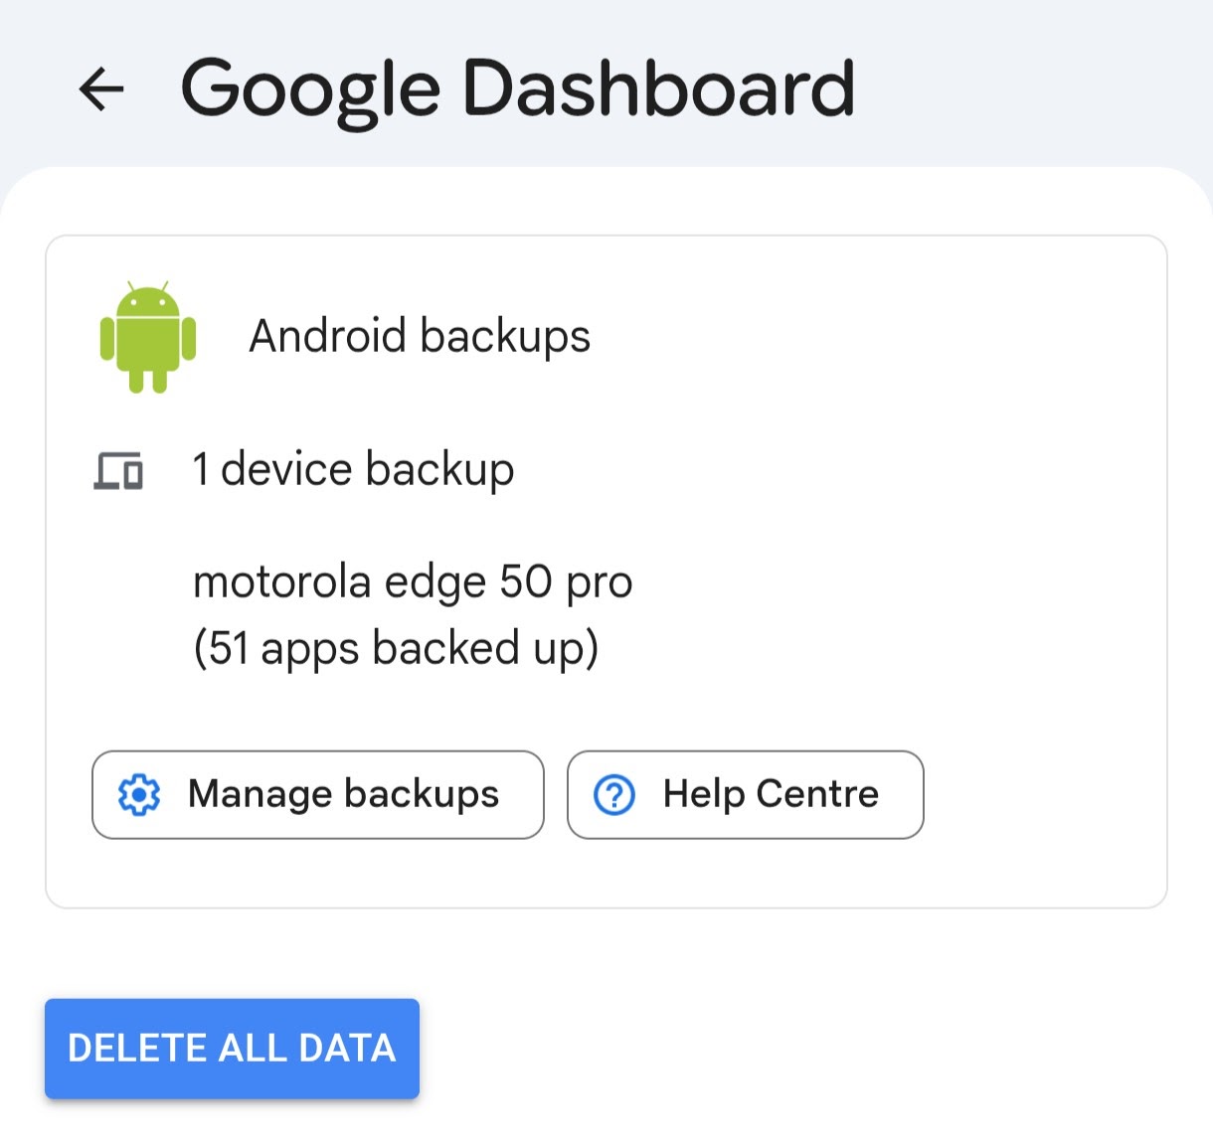Click the word Google in the header

tap(310, 92)
